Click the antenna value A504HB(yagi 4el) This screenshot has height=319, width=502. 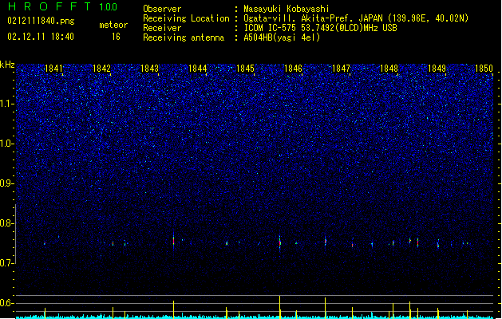tap(282, 37)
